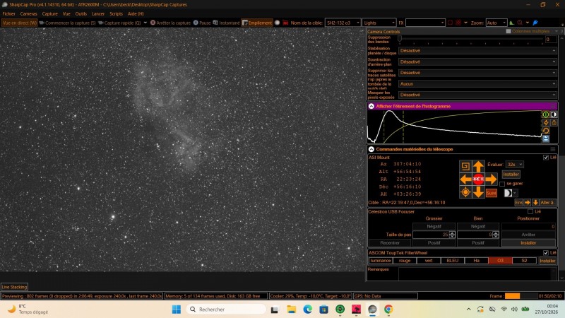Click the Recentrer focuser button
This screenshot has height=318, width=565.
(390, 243)
